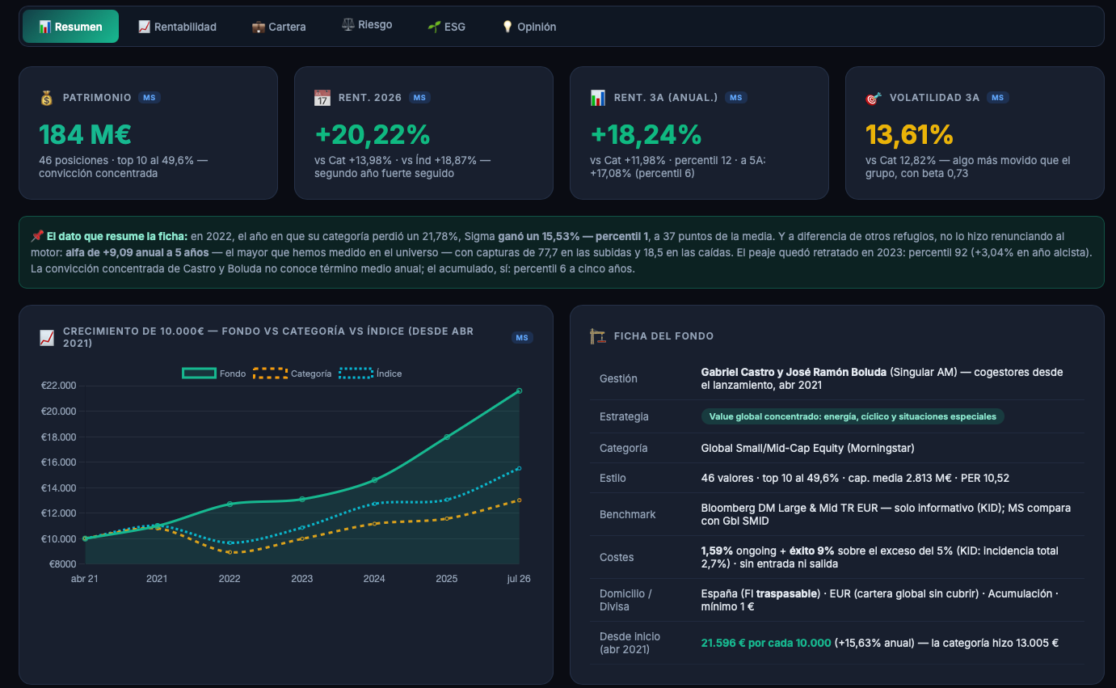Click the pushpin icon in the summary note
This screenshot has width=1116, height=688.
pos(37,236)
